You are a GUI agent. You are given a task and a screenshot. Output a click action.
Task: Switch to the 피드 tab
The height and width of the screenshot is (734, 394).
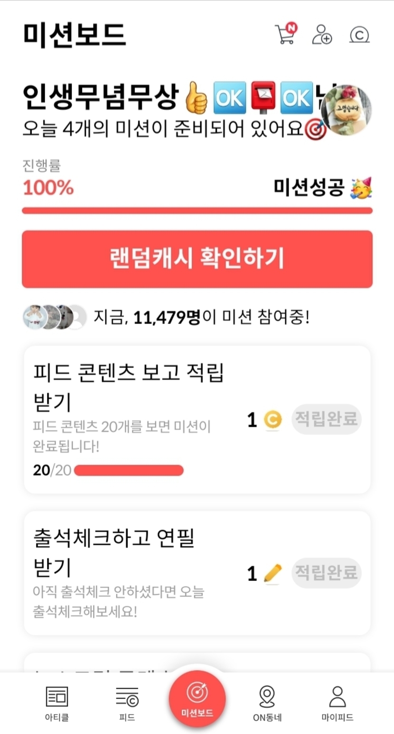127,702
